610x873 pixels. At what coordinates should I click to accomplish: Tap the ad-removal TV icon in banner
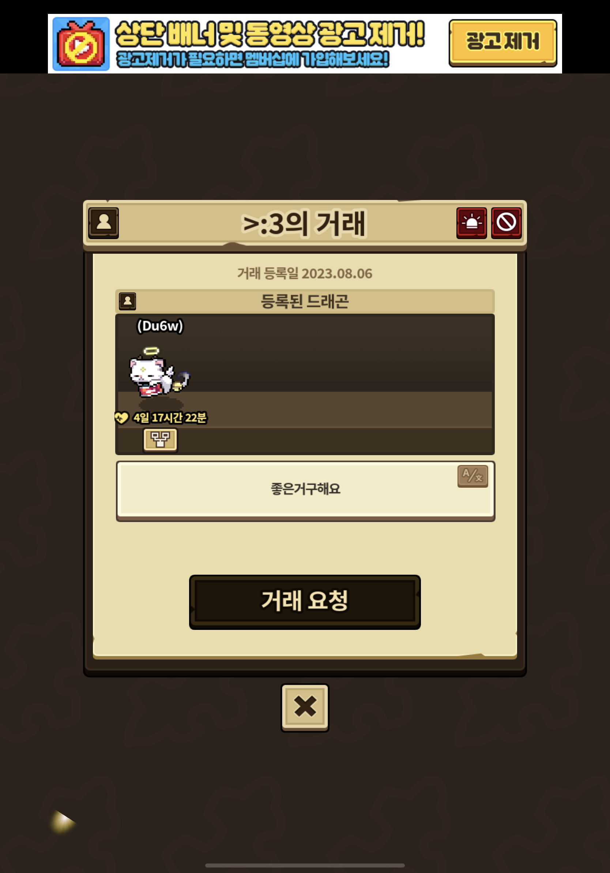[x=81, y=44]
